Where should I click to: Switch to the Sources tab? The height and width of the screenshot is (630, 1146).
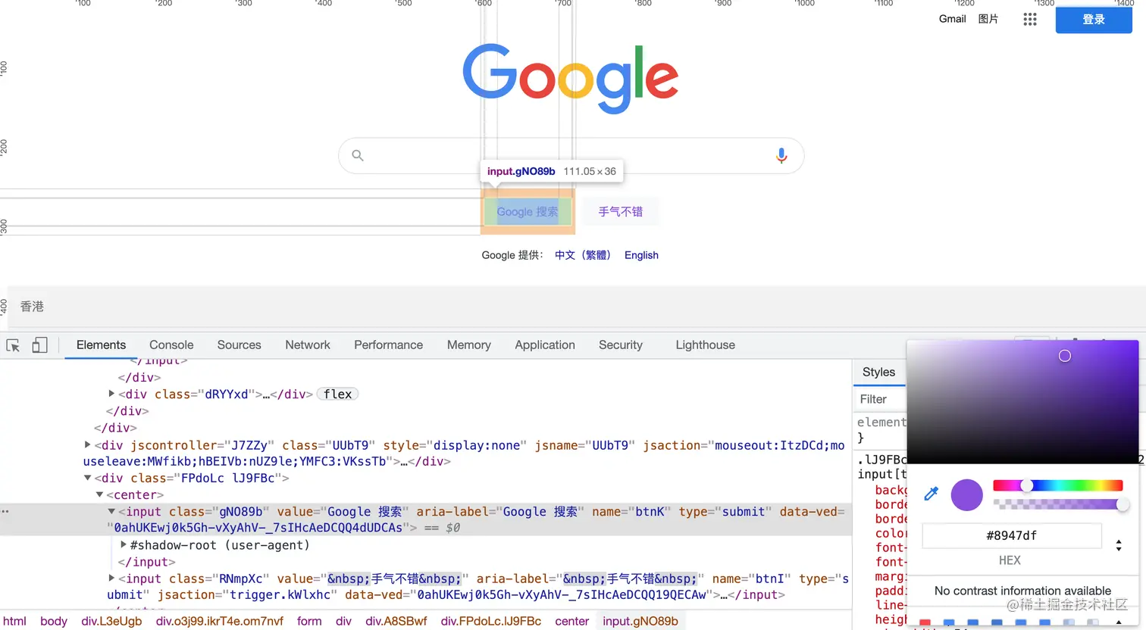point(239,345)
